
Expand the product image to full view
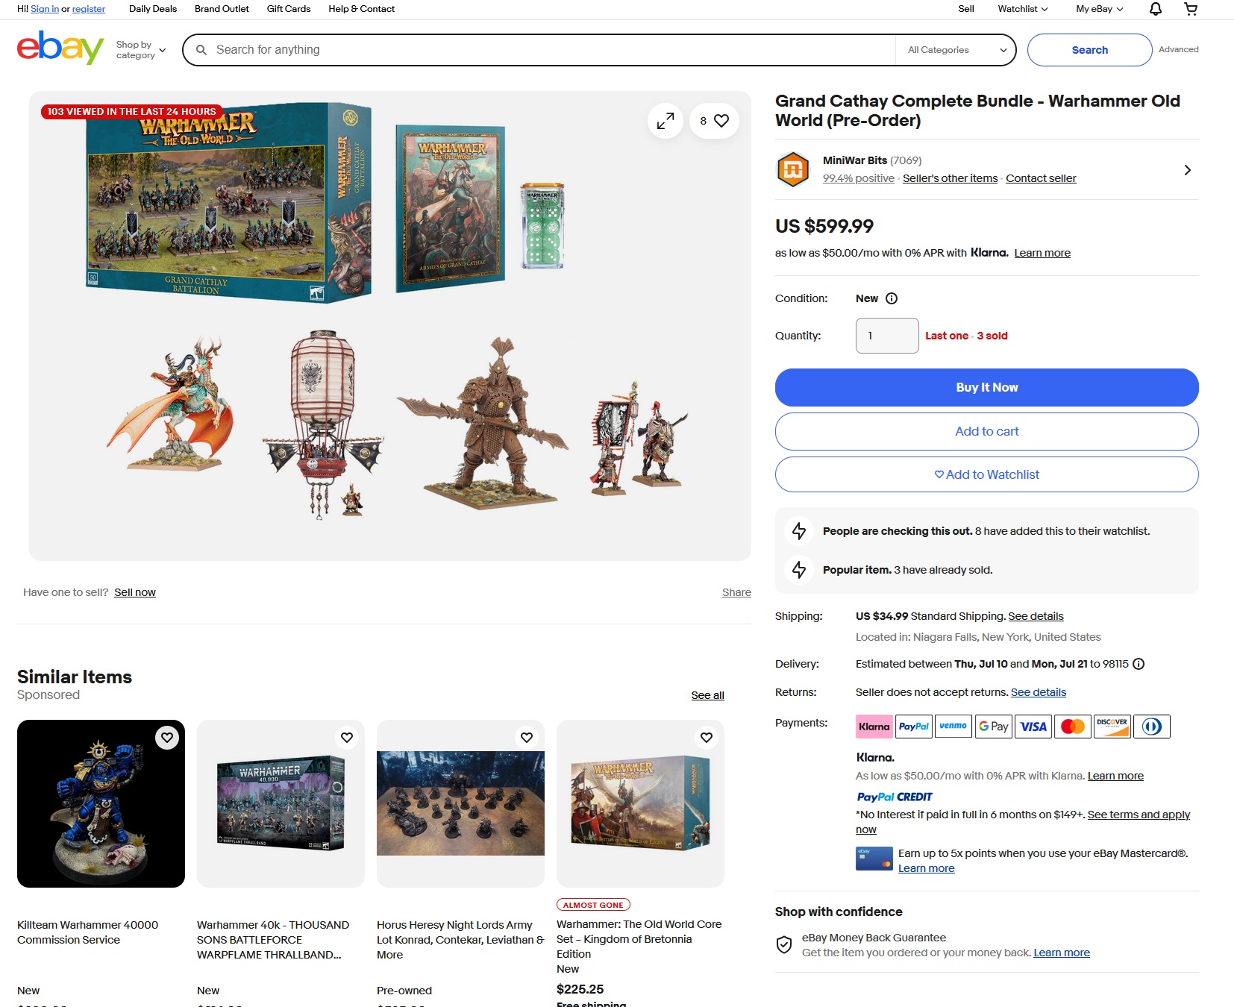(665, 121)
